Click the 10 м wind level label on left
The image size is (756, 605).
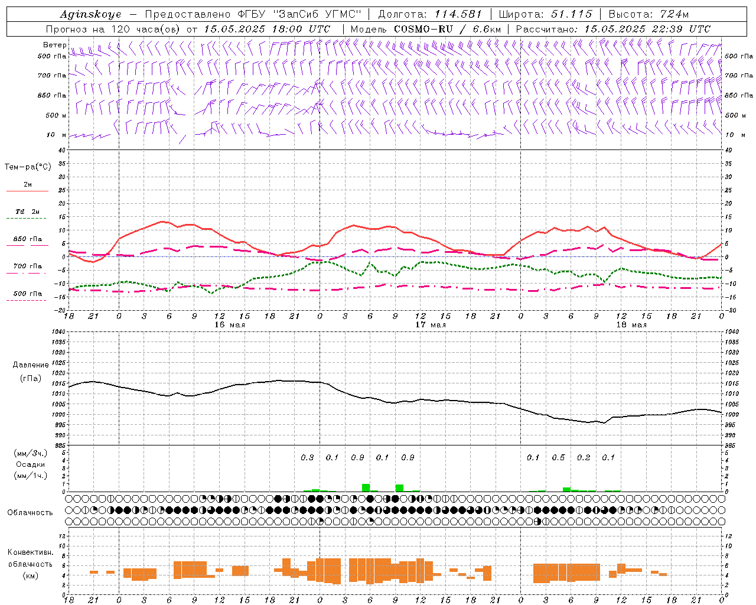coord(57,135)
